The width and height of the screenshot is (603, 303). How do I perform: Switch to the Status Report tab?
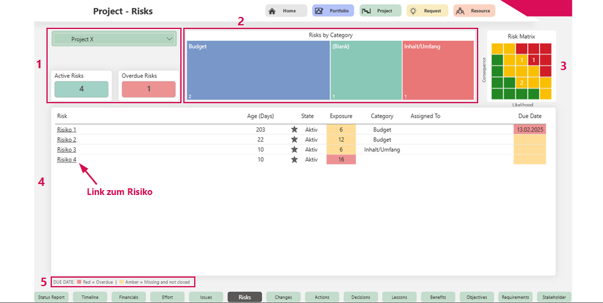(51, 297)
